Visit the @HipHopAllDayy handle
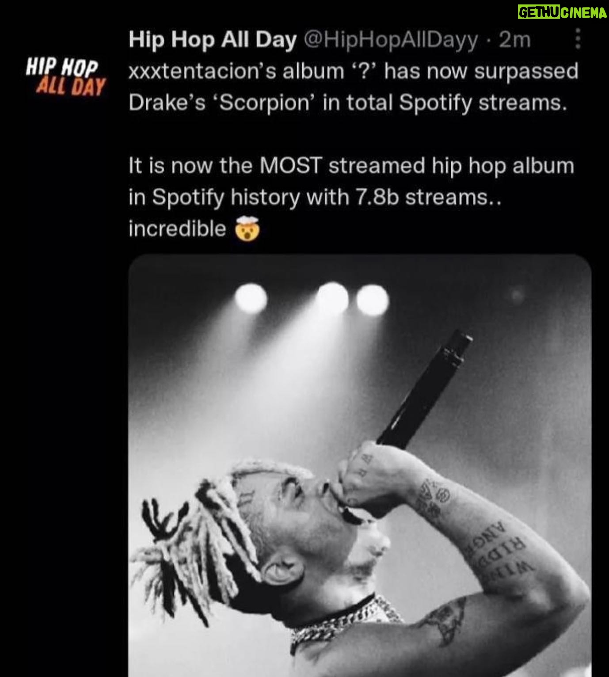 pos(391,40)
